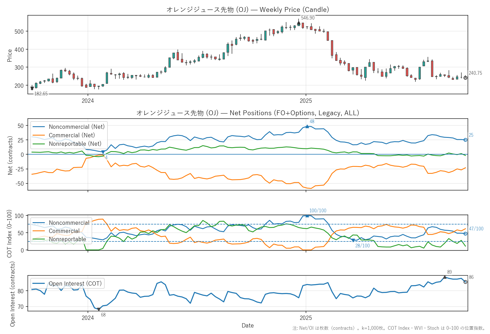Screen dimensions: 490x334
Task: Click the orange Commercial swatch in COT Index legend
Action: pyautogui.click(x=39, y=231)
